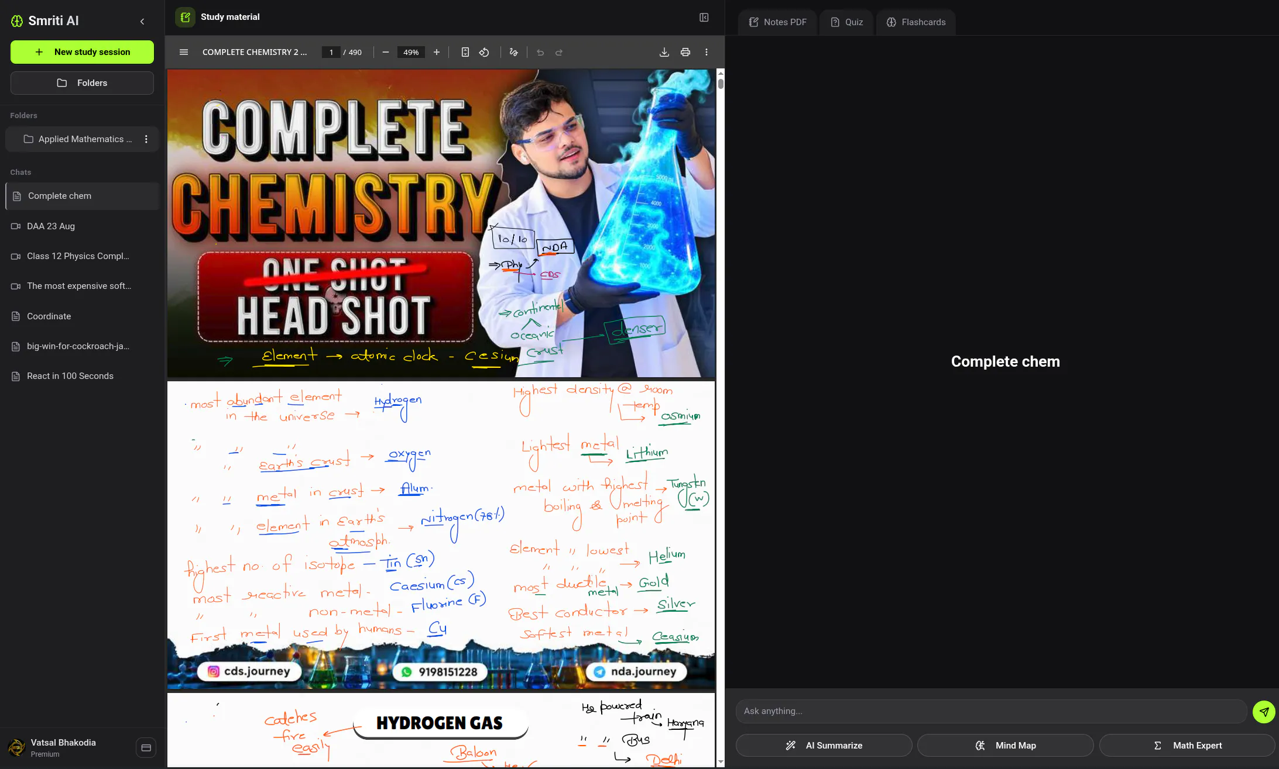The height and width of the screenshot is (769, 1279).
Task: Open the Folders button
Action: pos(82,83)
